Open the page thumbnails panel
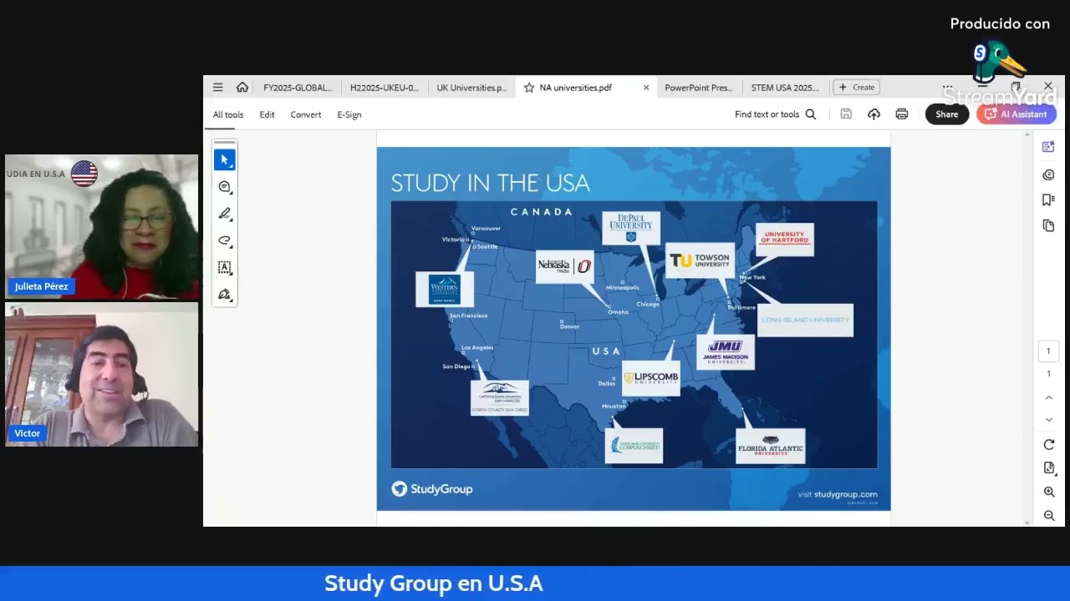The image size is (1070, 601). [x=1048, y=225]
